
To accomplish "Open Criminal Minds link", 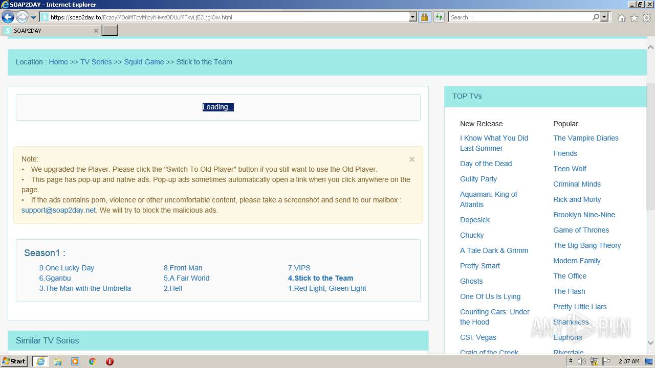I will (x=577, y=184).
